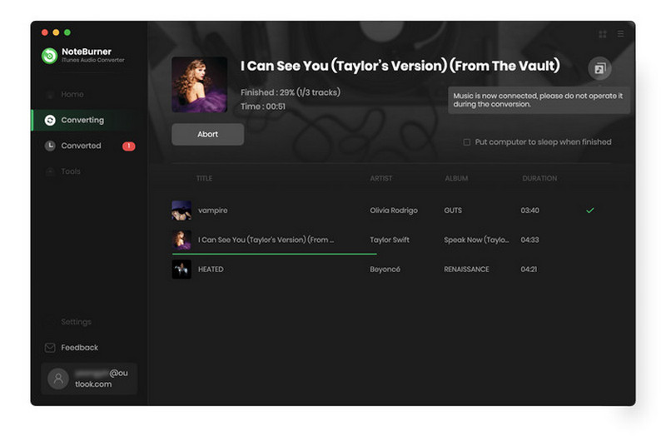Screen dimensions: 666x446
Task: Click the Music is now connected tooltip
Action: tap(539, 100)
